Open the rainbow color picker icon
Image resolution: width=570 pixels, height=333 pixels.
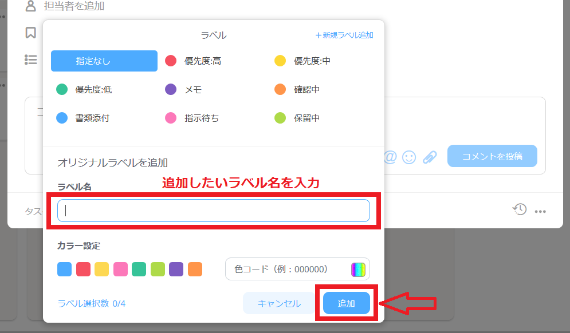(358, 269)
